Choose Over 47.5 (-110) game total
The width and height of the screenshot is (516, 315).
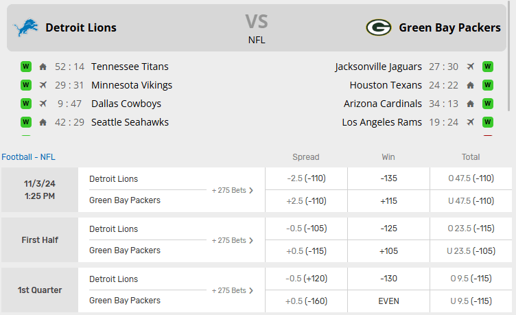(471, 178)
